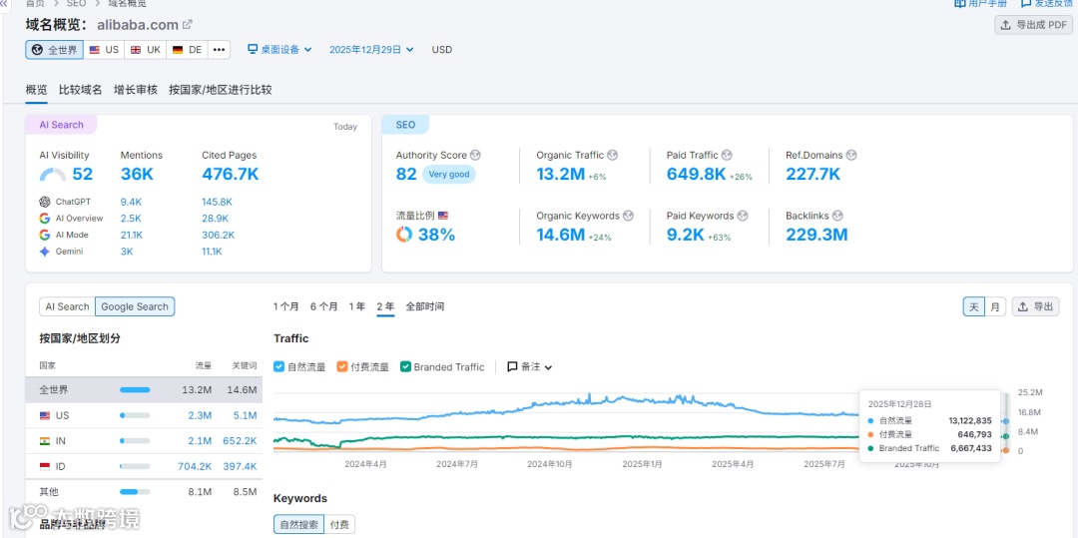Click the 导出成 PDF button
Image resolution: width=1078 pixels, height=538 pixels.
pyautogui.click(x=1033, y=25)
